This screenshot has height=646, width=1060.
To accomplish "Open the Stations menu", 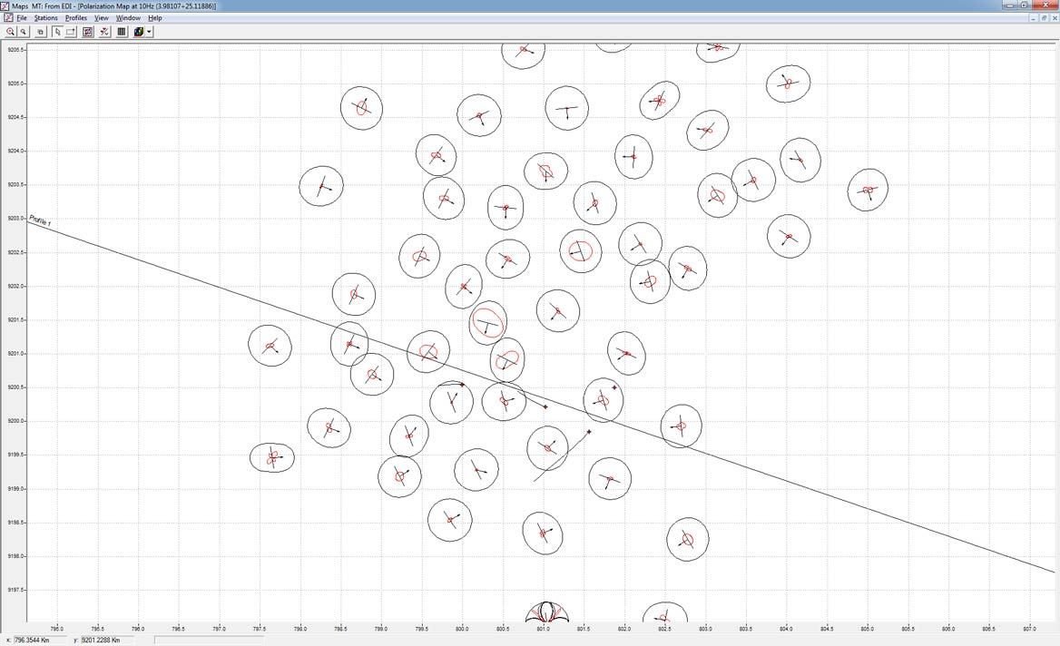I will pyautogui.click(x=44, y=17).
